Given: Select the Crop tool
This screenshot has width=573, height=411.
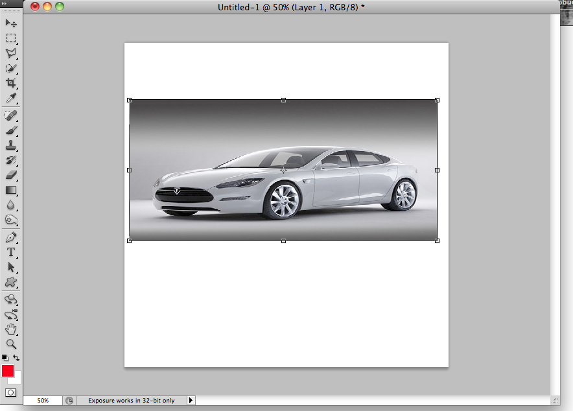Looking at the screenshot, I should [11, 83].
